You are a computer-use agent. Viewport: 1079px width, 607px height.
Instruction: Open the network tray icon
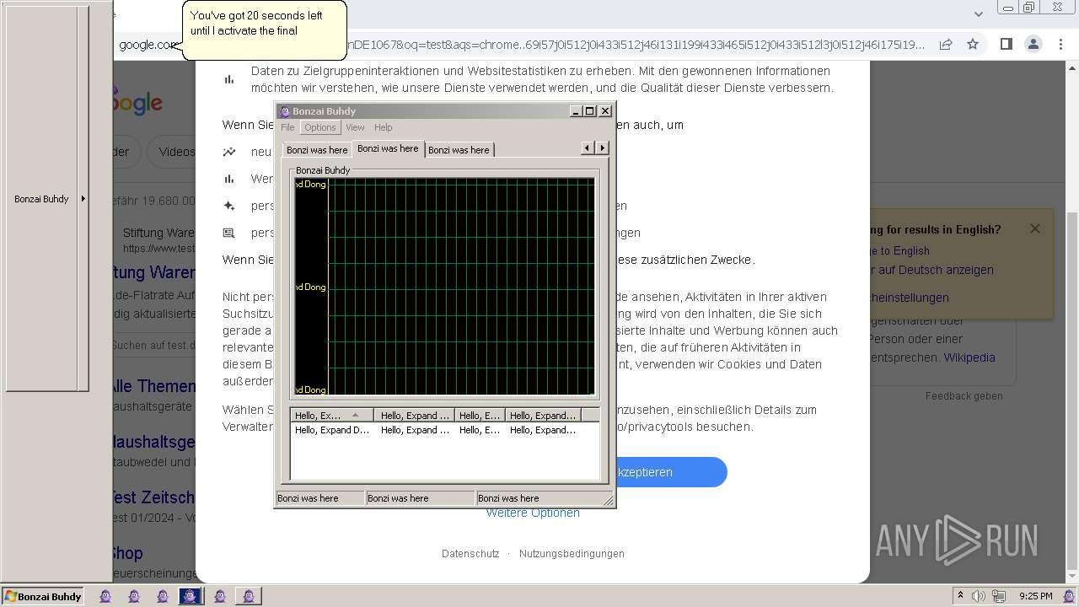[1000, 597]
